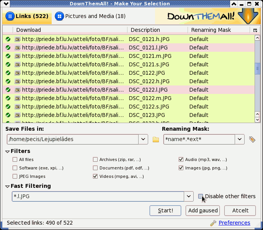Switch to Pictures and Media (18) tab
The image size is (263, 230).
coord(90,16)
